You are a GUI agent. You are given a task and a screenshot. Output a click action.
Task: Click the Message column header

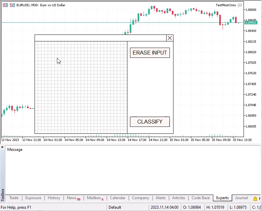pos(15,150)
